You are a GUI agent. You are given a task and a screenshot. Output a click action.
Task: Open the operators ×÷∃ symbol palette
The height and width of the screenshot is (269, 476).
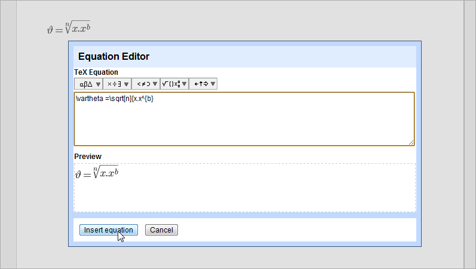pos(113,84)
